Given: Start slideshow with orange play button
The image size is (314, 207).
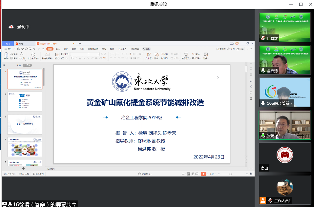Looking at the screenshot, I should (x=203, y=174).
